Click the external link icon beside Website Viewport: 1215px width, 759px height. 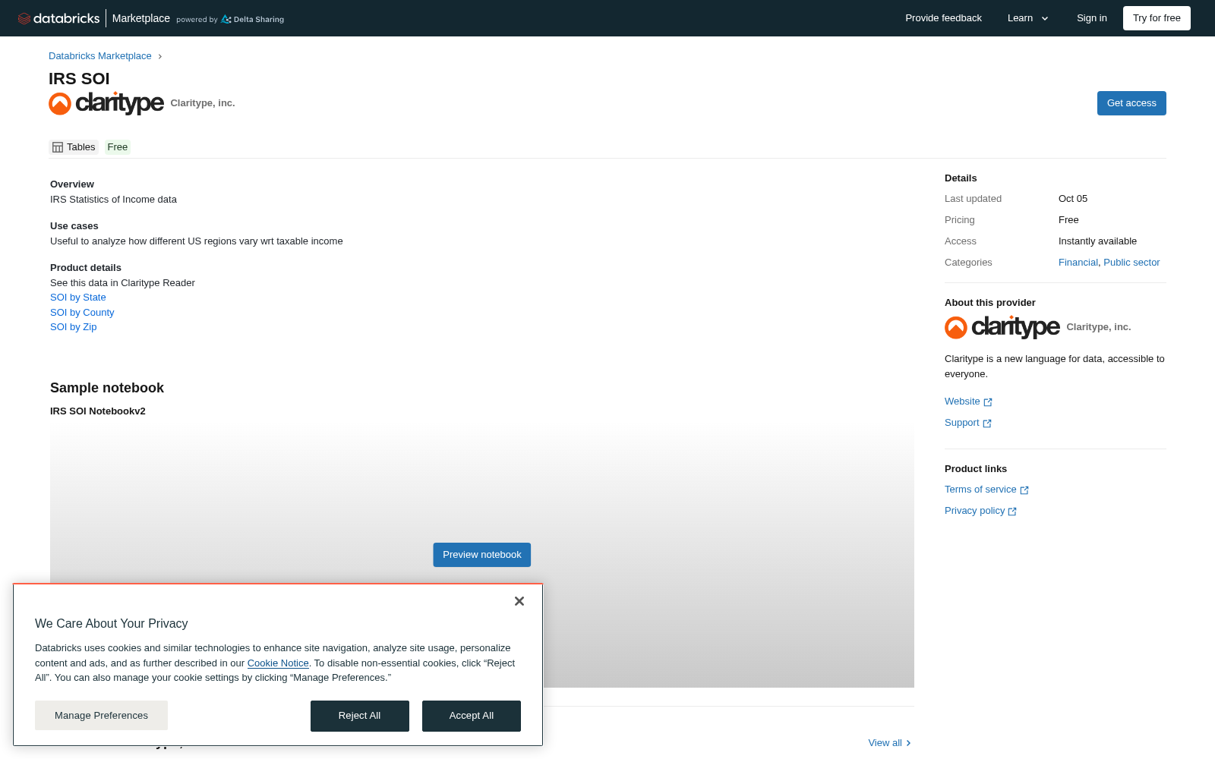click(x=988, y=402)
